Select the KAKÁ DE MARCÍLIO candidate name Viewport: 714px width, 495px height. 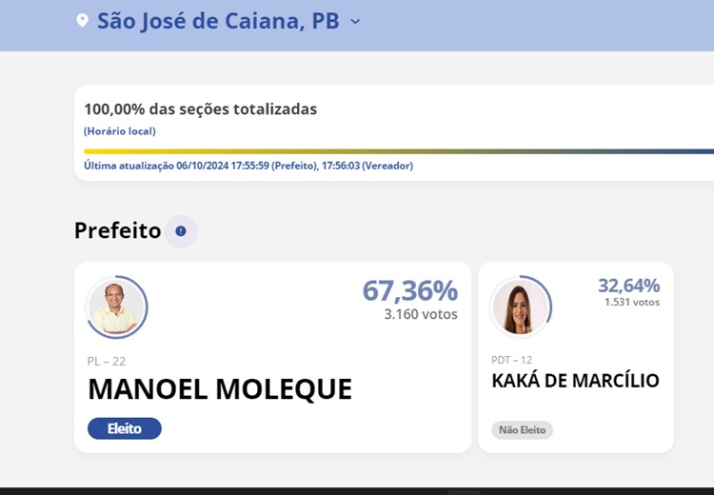click(x=575, y=381)
